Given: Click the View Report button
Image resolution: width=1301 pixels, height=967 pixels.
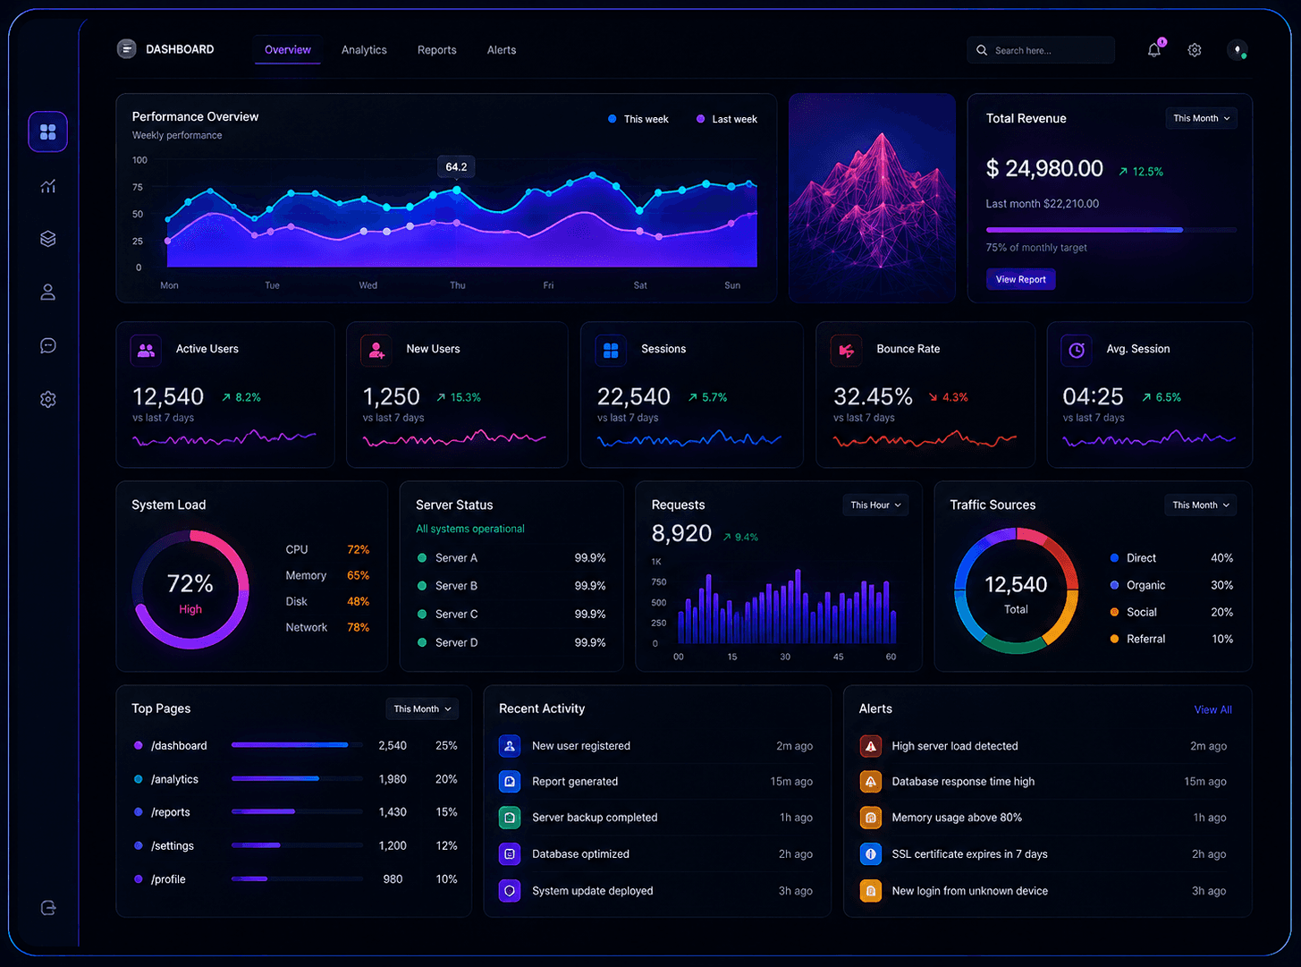Looking at the screenshot, I should click(1021, 279).
